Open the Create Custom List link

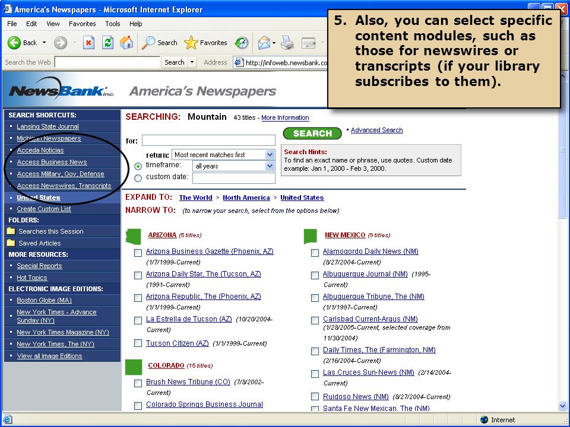pos(43,209)
